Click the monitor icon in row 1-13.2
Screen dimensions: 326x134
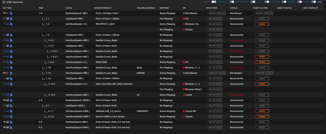click(x=8, y=84)
